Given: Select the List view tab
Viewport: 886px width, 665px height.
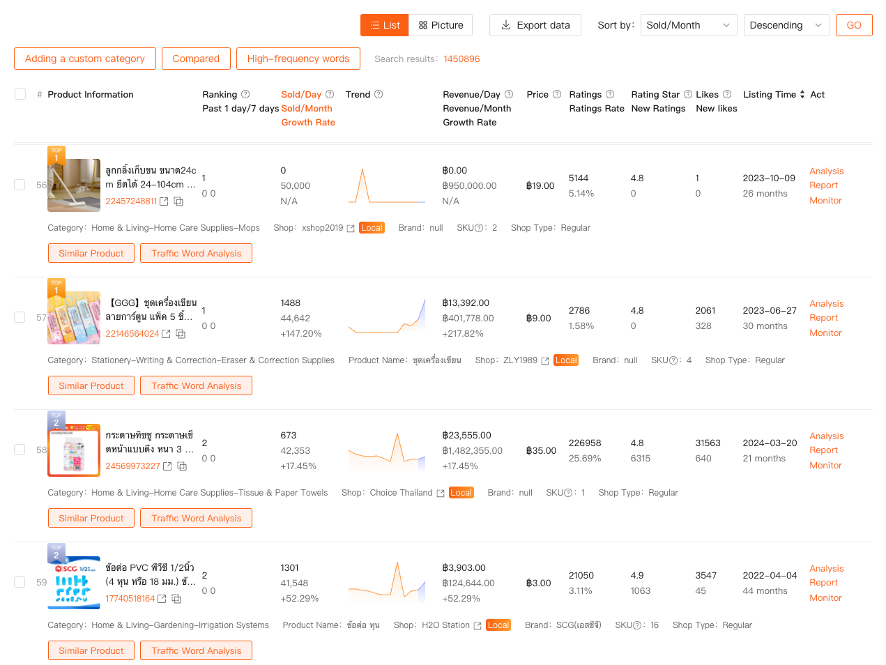Looking at the screenshot, I should point(385,25).
